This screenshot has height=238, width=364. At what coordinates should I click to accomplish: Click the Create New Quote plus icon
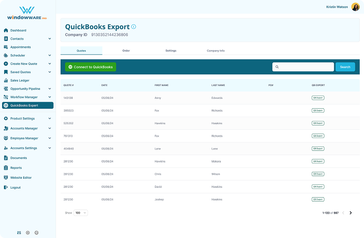6,64
